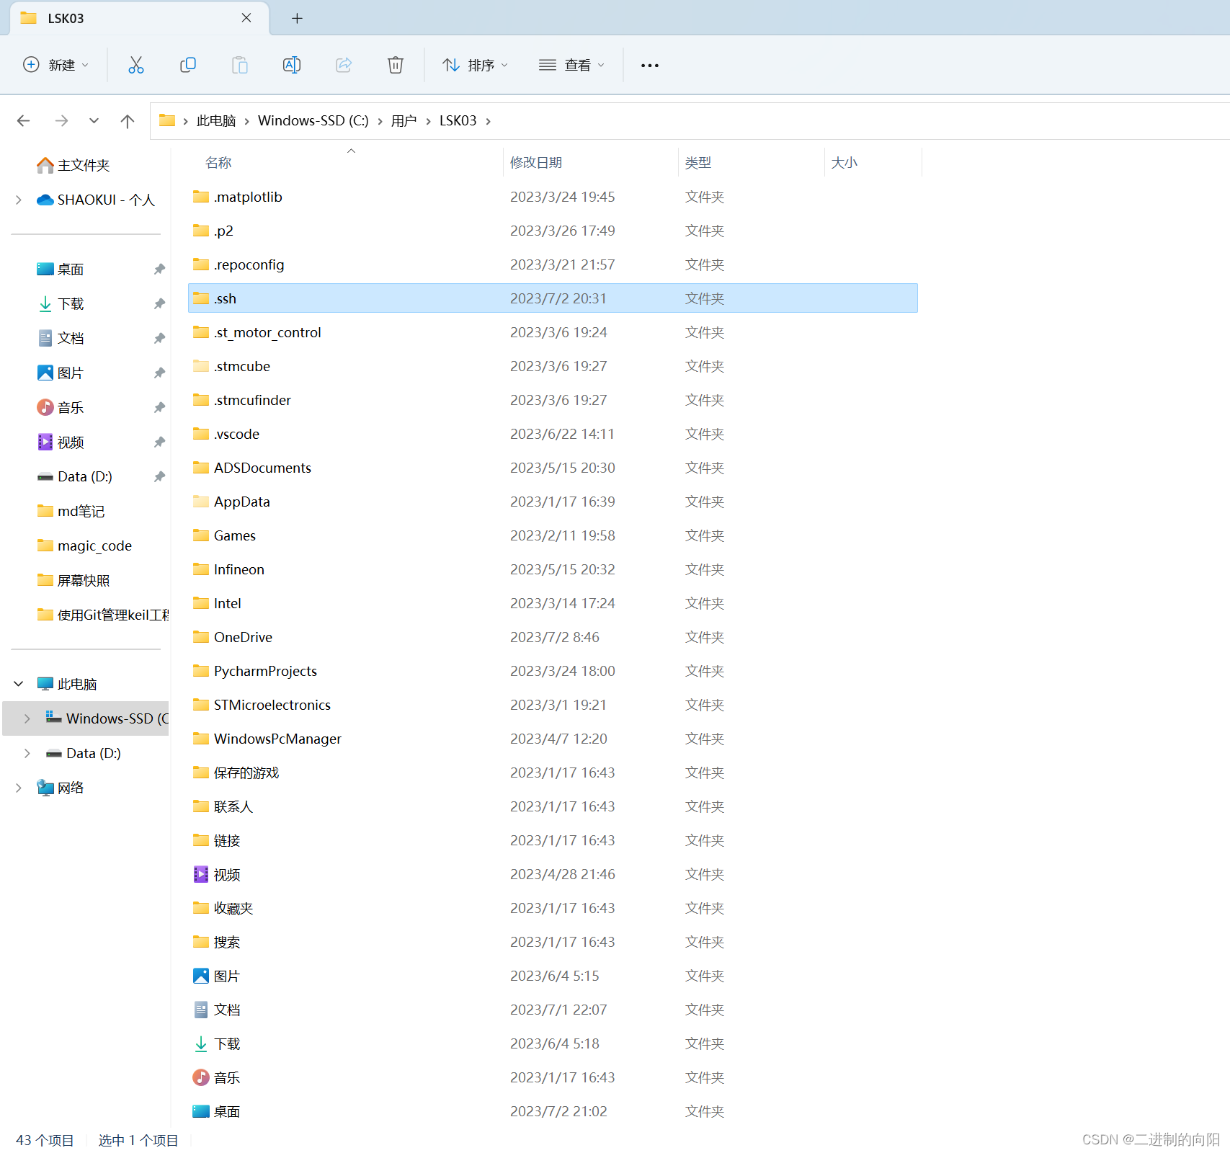
Task: Select the .repoconfig folder
Action: (x=553, y=264)
